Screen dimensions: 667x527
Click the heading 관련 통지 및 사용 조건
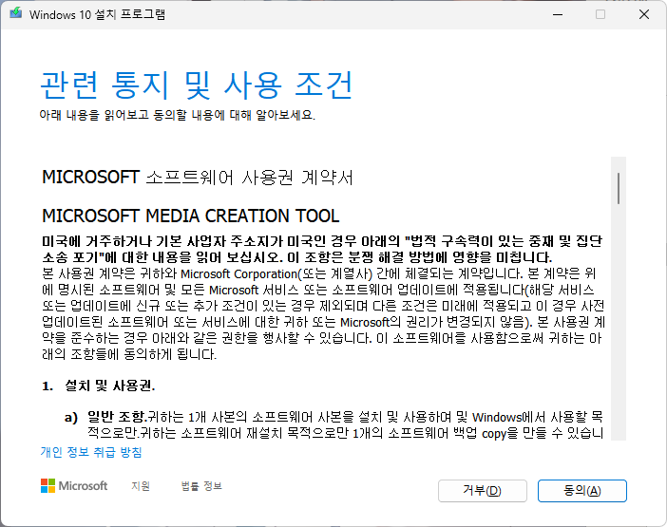[x=196, y=85]
